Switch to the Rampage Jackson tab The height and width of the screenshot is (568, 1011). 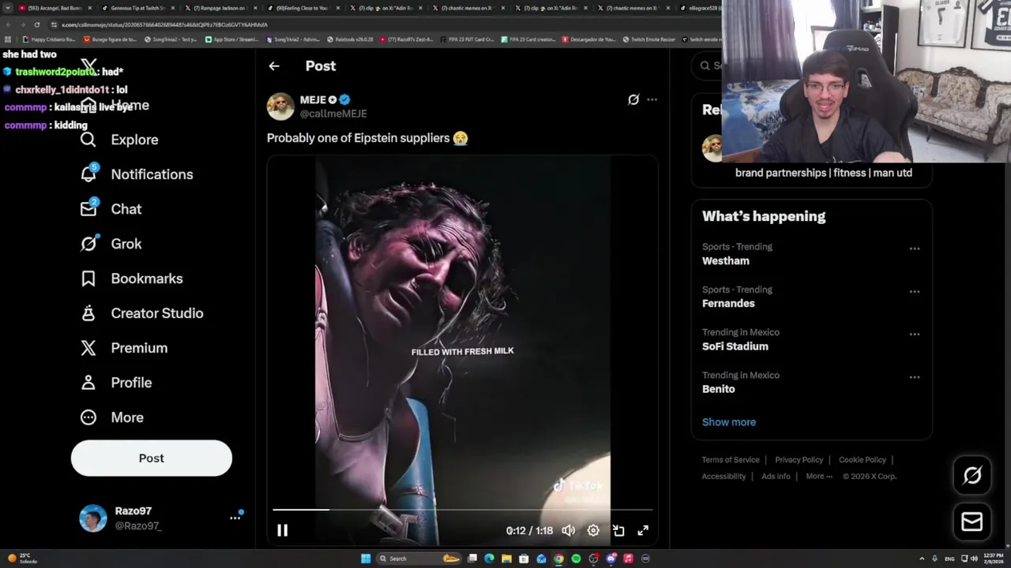[x=220, y=8]
